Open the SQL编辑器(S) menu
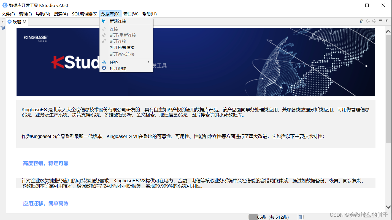 [x=85, y=14]
